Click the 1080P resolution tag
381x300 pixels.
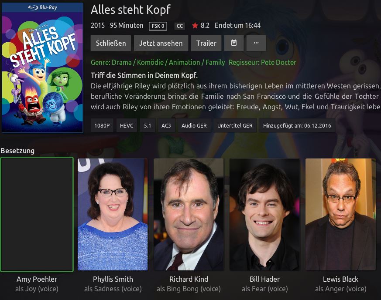click(x=102, y=125)
